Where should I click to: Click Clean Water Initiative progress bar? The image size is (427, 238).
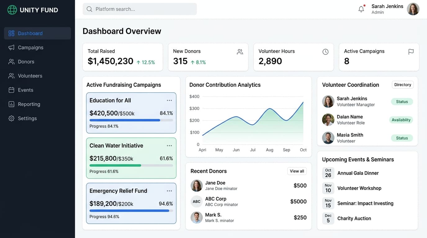(131, 165)
